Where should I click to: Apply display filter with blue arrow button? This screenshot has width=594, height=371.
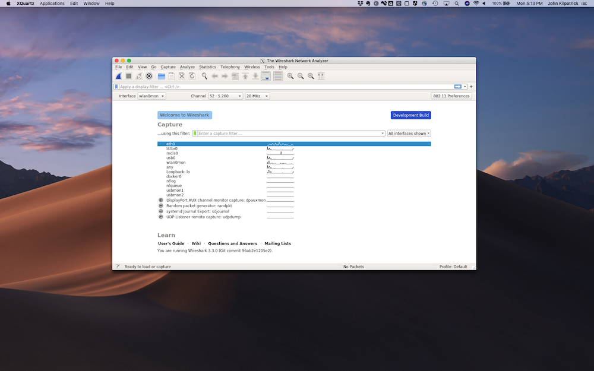coord(457,87)
